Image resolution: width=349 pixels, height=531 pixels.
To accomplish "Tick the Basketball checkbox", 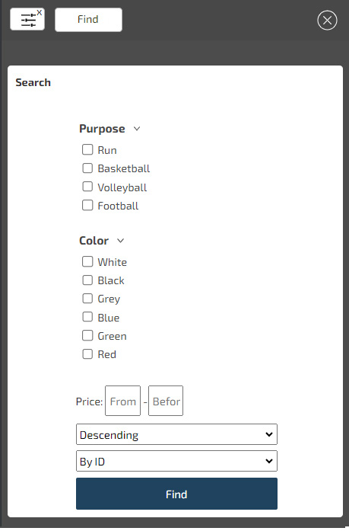I will click(87, 168).
